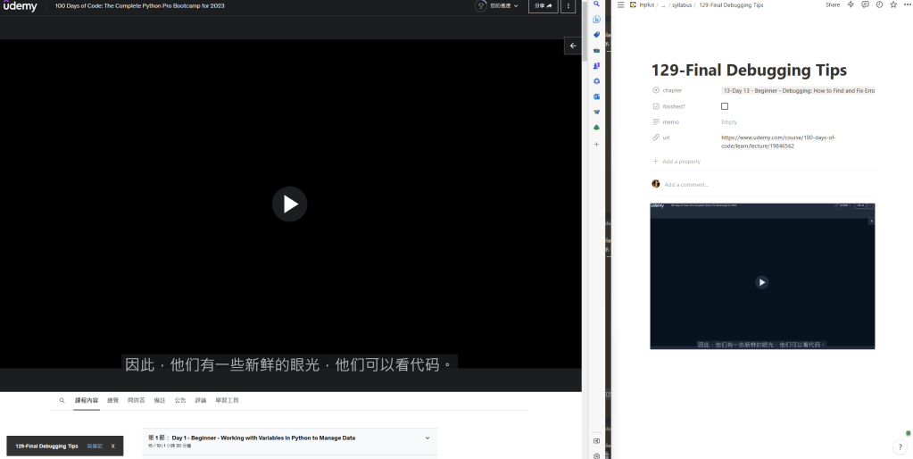This screenshot has height=459, width=913.
Task: Toggle the 'finished?' checkbox
Action: point(725,106)
